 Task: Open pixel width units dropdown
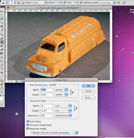(61, 90)
